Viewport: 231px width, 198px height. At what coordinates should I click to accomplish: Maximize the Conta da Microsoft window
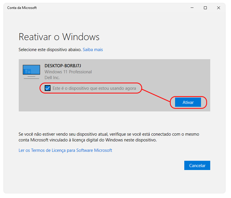[x=205, y=8]
